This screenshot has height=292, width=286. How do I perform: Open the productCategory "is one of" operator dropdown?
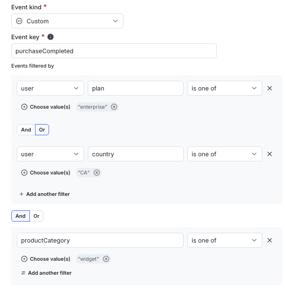point(224,240)
